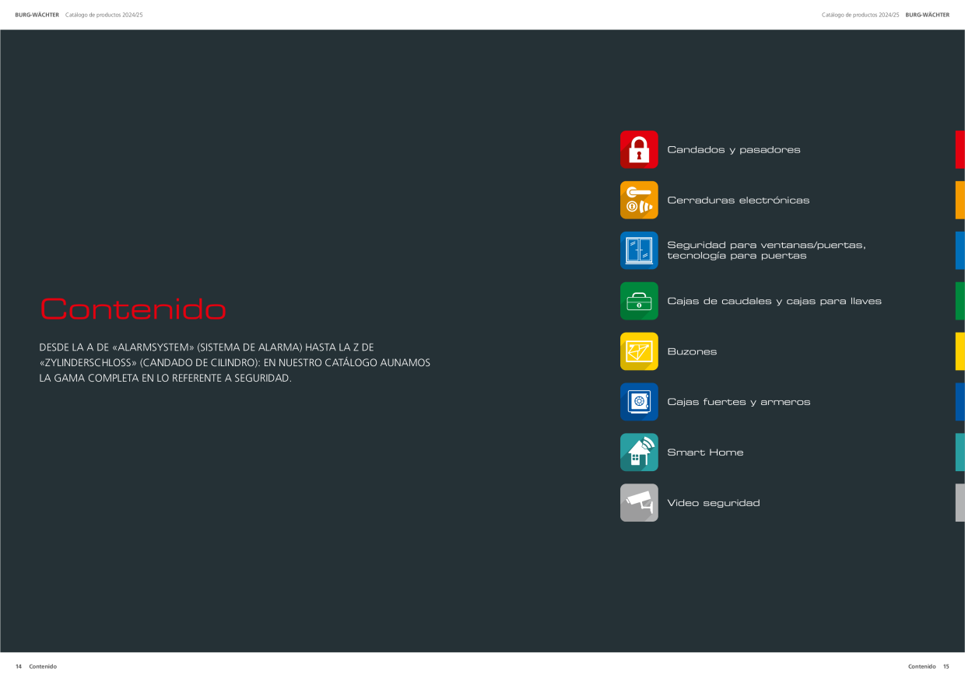This screenshot has height=681, width=965.
Task: Open Seguridad para ventanas/puertas entry
Action: [x=766, y=250]
